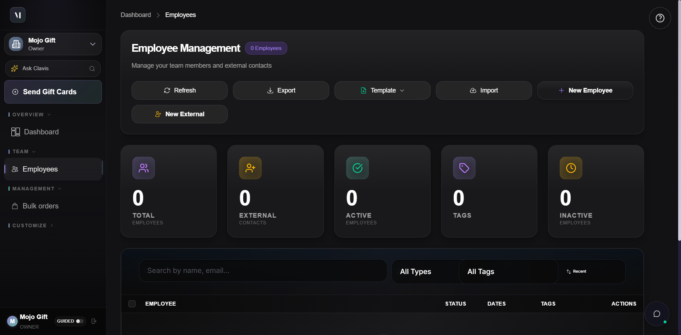
Task: Click the M avatar at the sidebar bottom
Action: click(12, 321)
